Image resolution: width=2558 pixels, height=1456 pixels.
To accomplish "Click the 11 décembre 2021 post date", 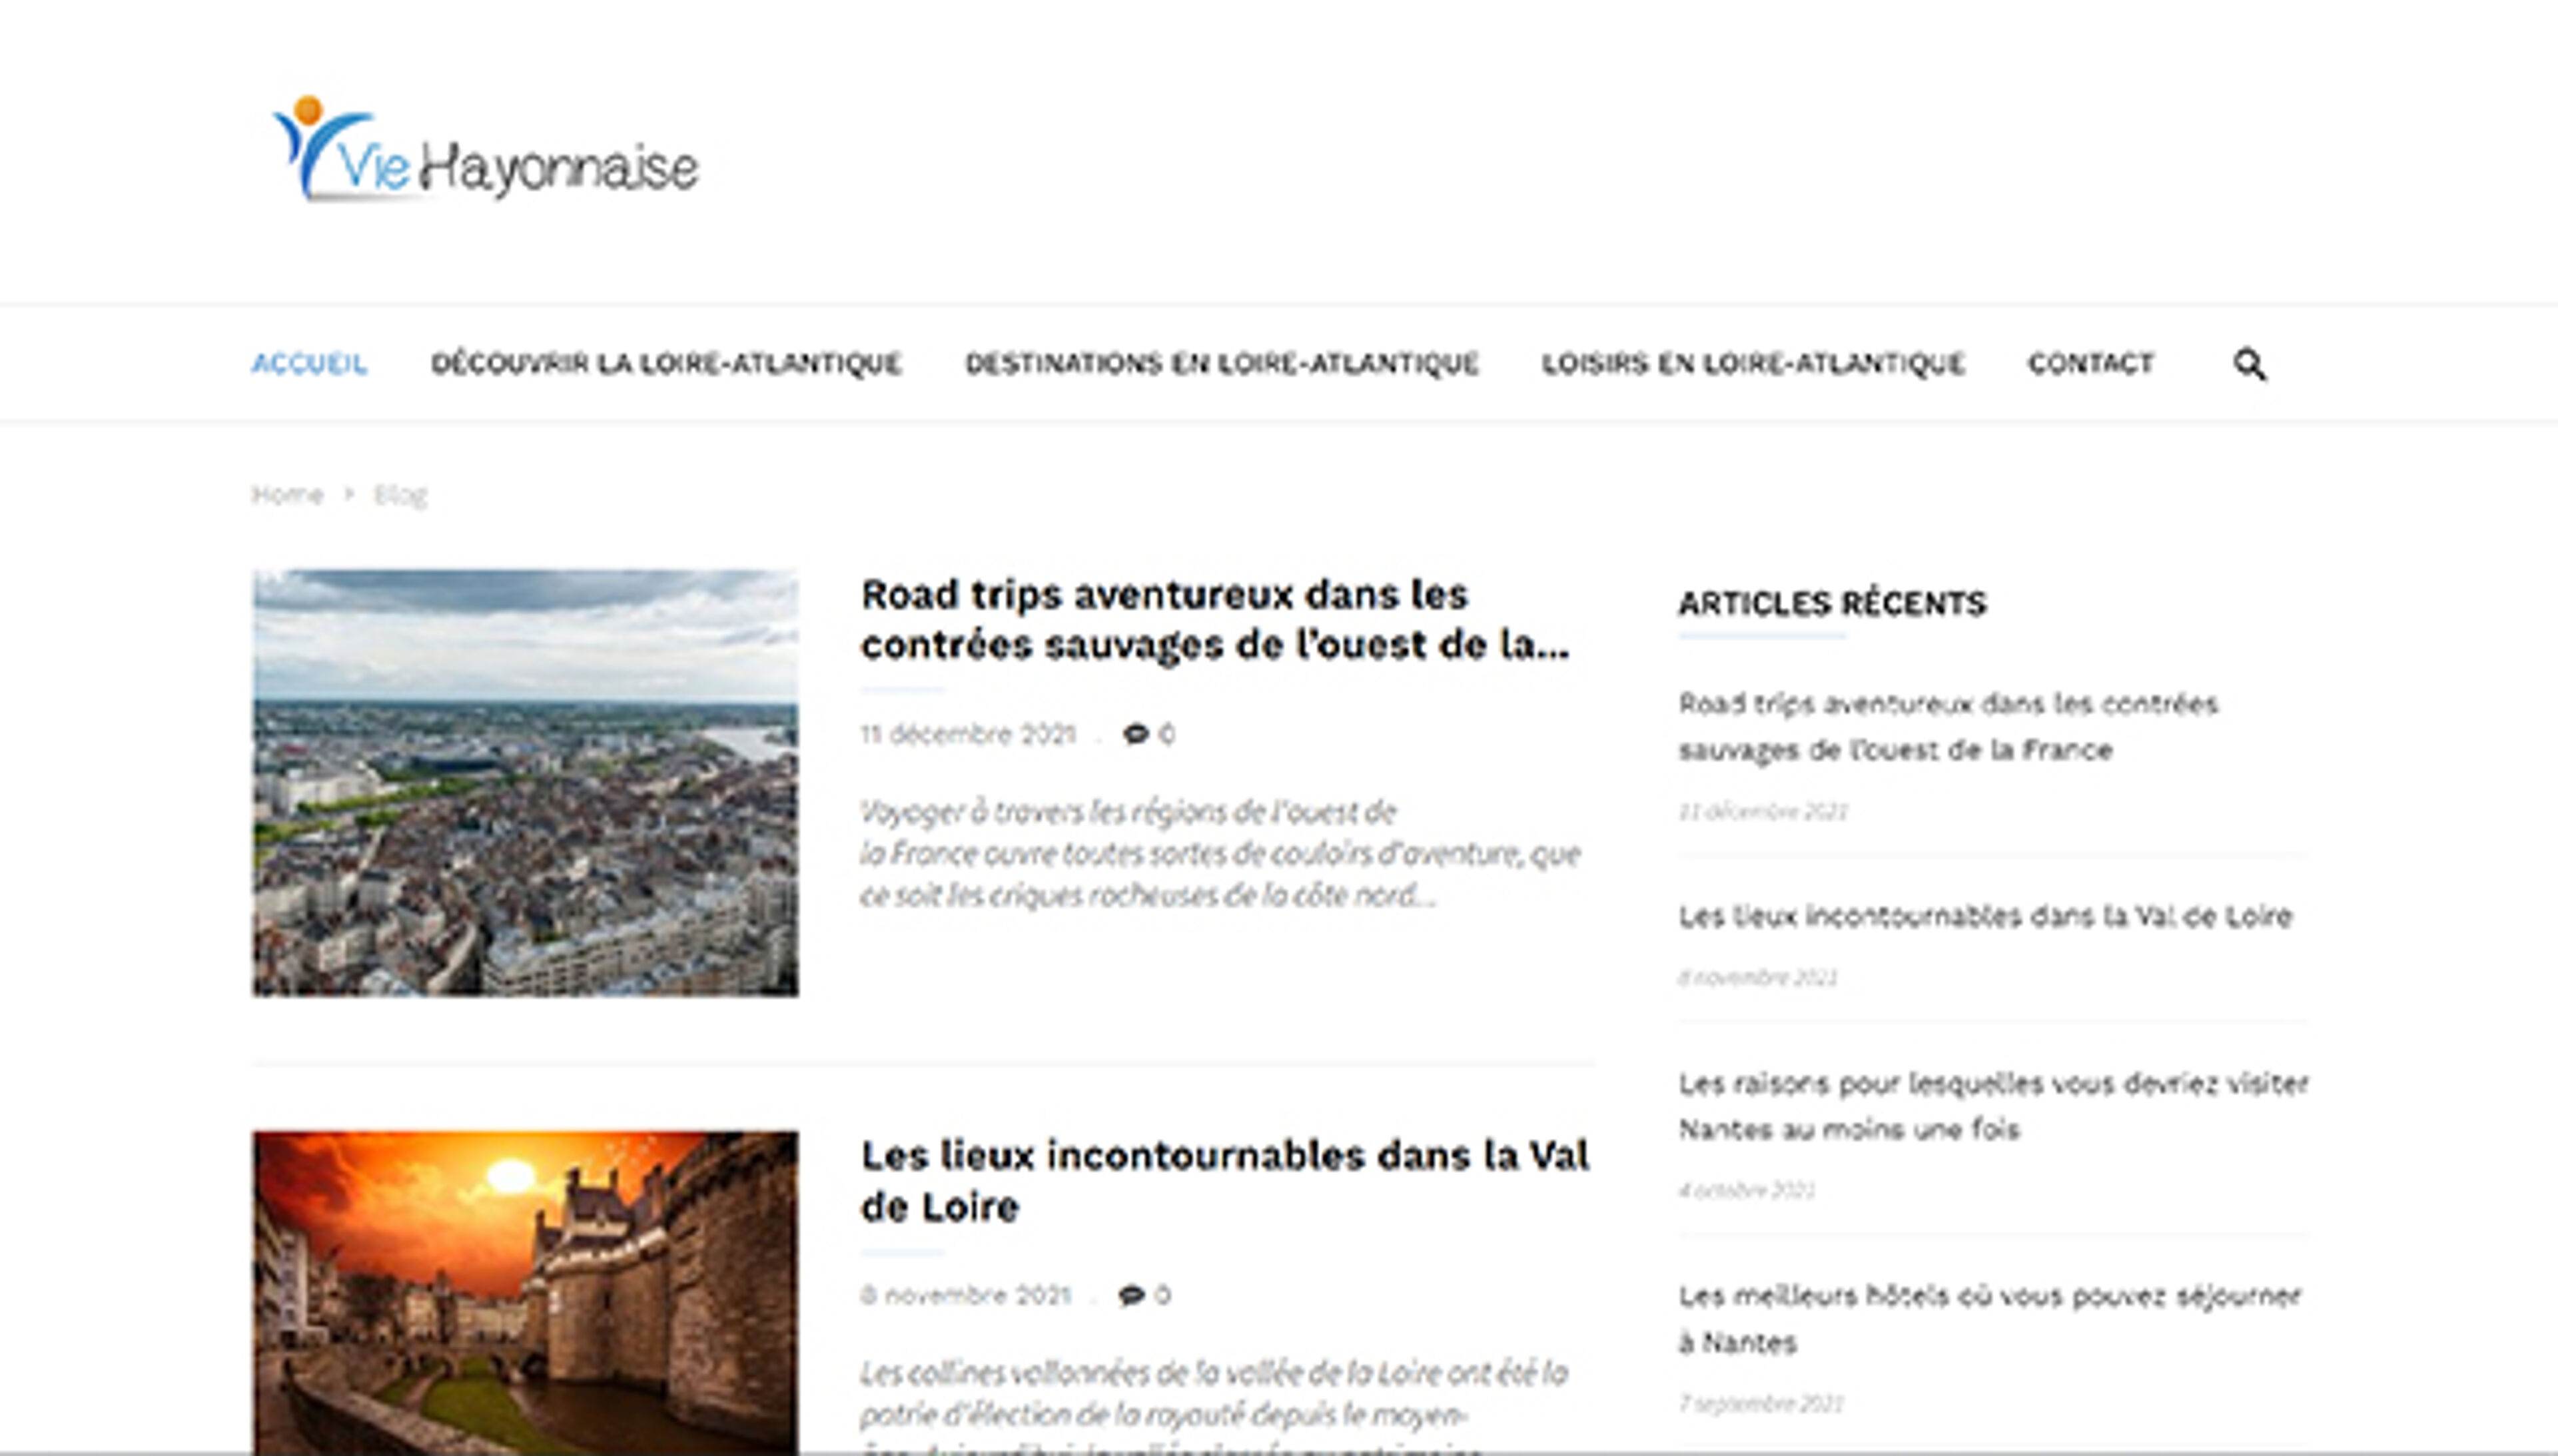I will pos(967,735).
